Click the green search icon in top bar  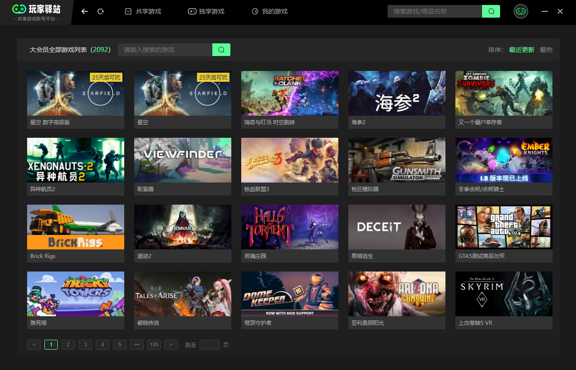(491, 11)
